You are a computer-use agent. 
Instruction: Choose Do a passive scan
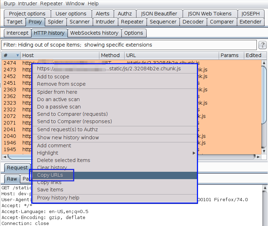click(115, 107)
